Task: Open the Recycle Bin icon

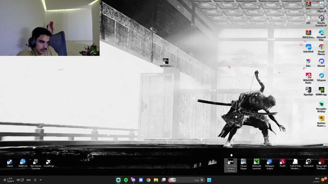Action: coord(321,7)
